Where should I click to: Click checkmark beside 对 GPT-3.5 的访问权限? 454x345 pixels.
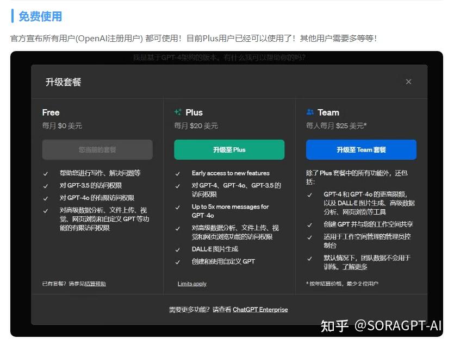(x=45, y=185)
